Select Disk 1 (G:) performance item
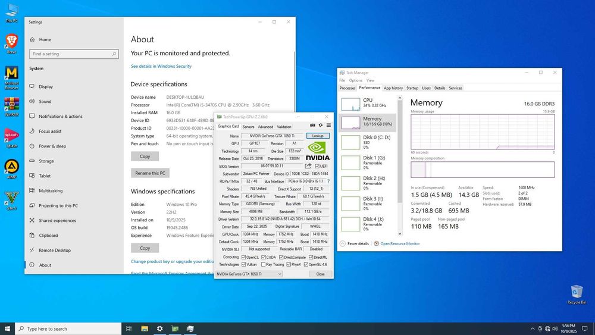The height and width of the screenshot is (335, 595). coord(367,162)
